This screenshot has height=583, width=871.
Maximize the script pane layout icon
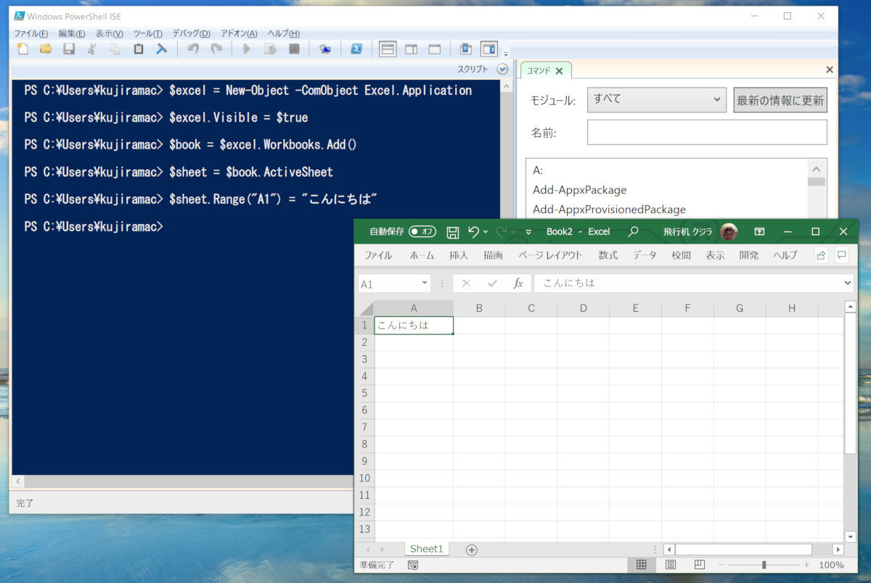coord(435,49)
